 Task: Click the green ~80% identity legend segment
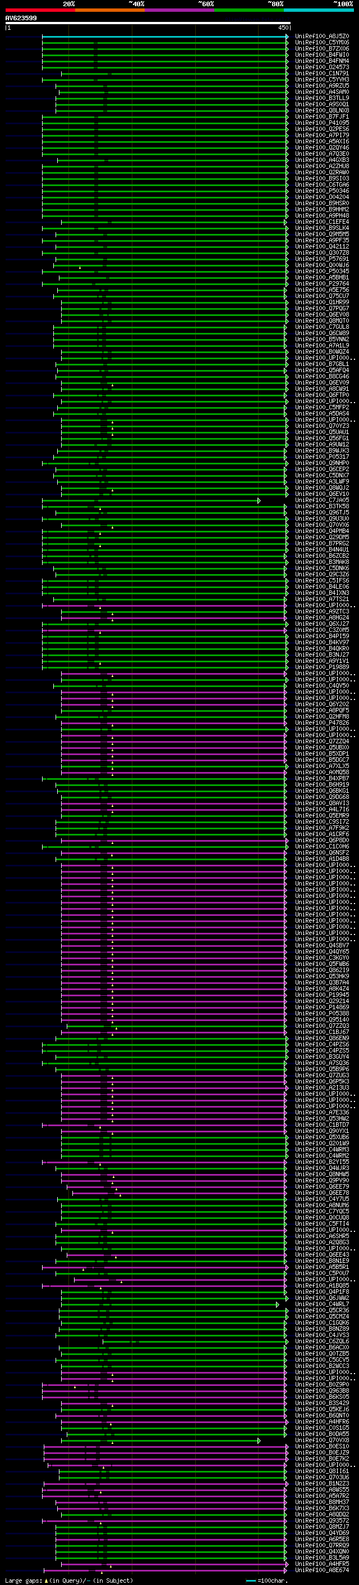coord(249,10)
